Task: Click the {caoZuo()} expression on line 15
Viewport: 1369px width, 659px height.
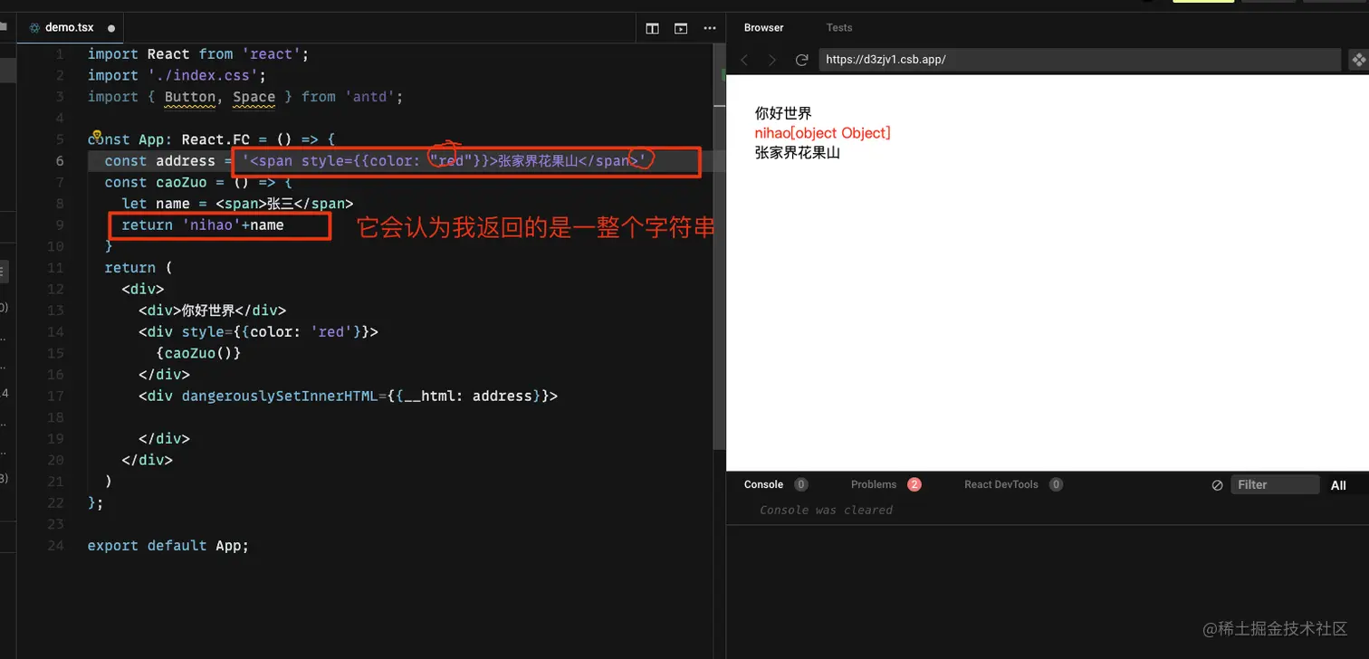Action: (x=198, y=353)
